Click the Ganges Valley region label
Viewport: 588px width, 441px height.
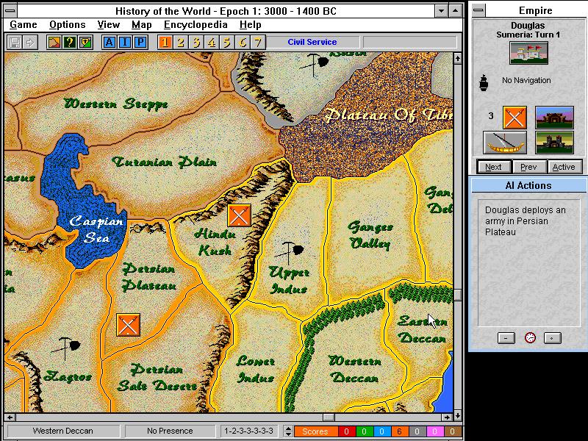click(370, 235)
